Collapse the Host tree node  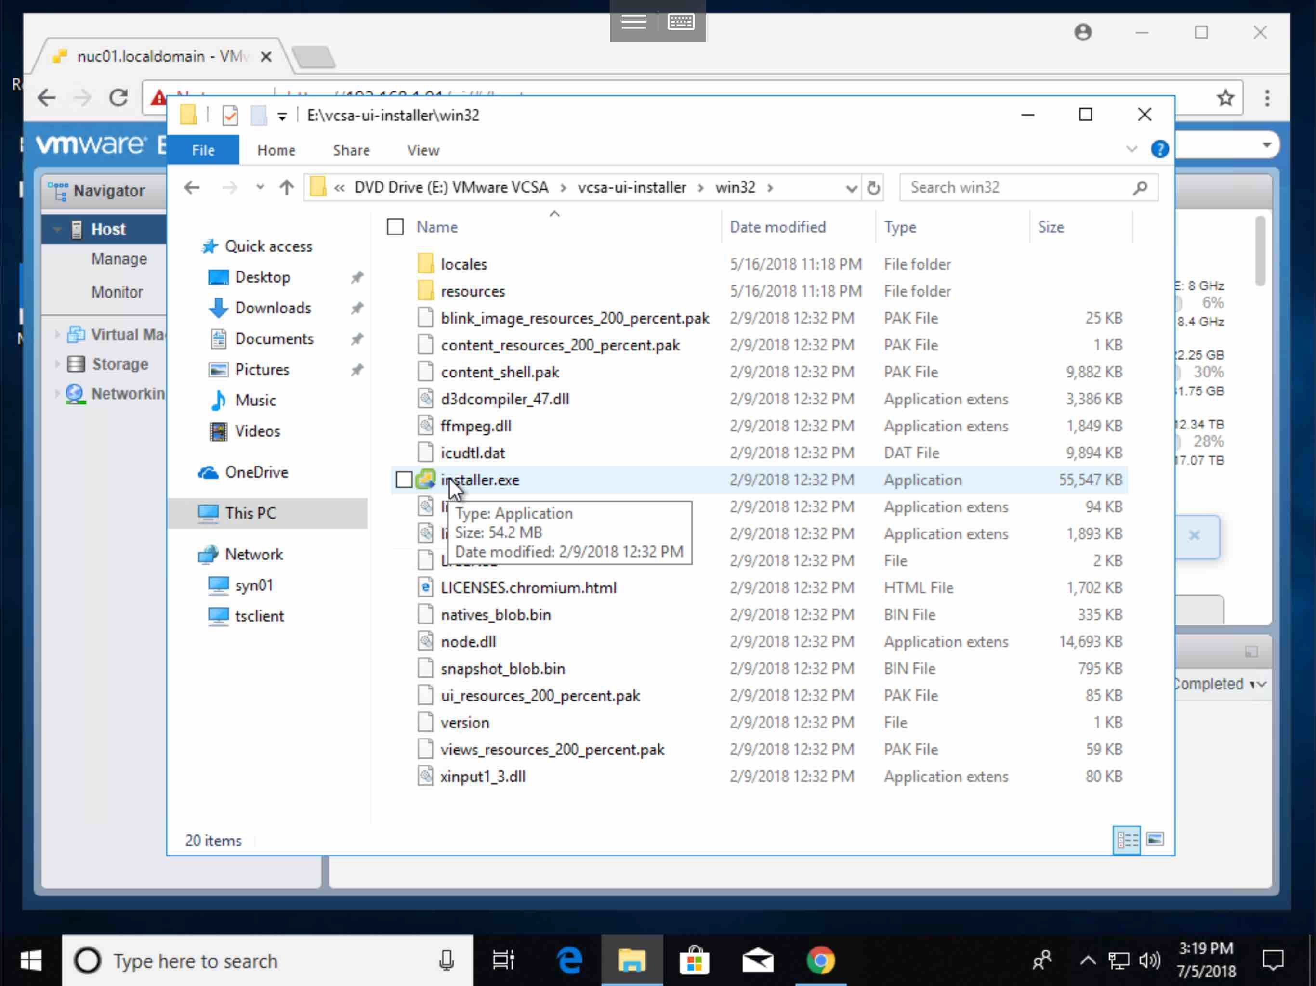coord(56,230)
